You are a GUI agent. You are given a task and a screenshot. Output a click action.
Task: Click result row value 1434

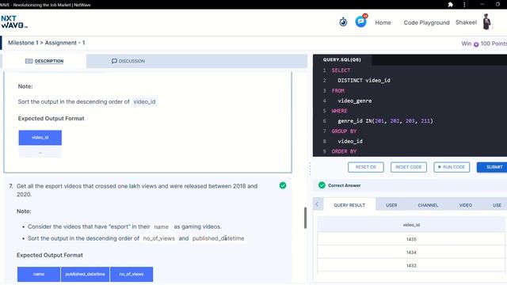(411, 253)
